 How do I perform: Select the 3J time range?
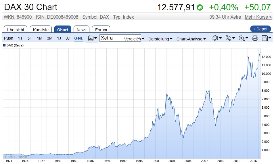(68, 38)
